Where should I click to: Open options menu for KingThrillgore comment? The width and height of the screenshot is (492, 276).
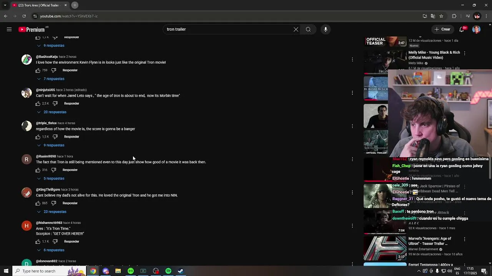352,192
